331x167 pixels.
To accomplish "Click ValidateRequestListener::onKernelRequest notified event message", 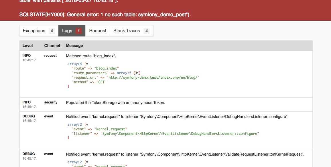I will click(185, 154).
